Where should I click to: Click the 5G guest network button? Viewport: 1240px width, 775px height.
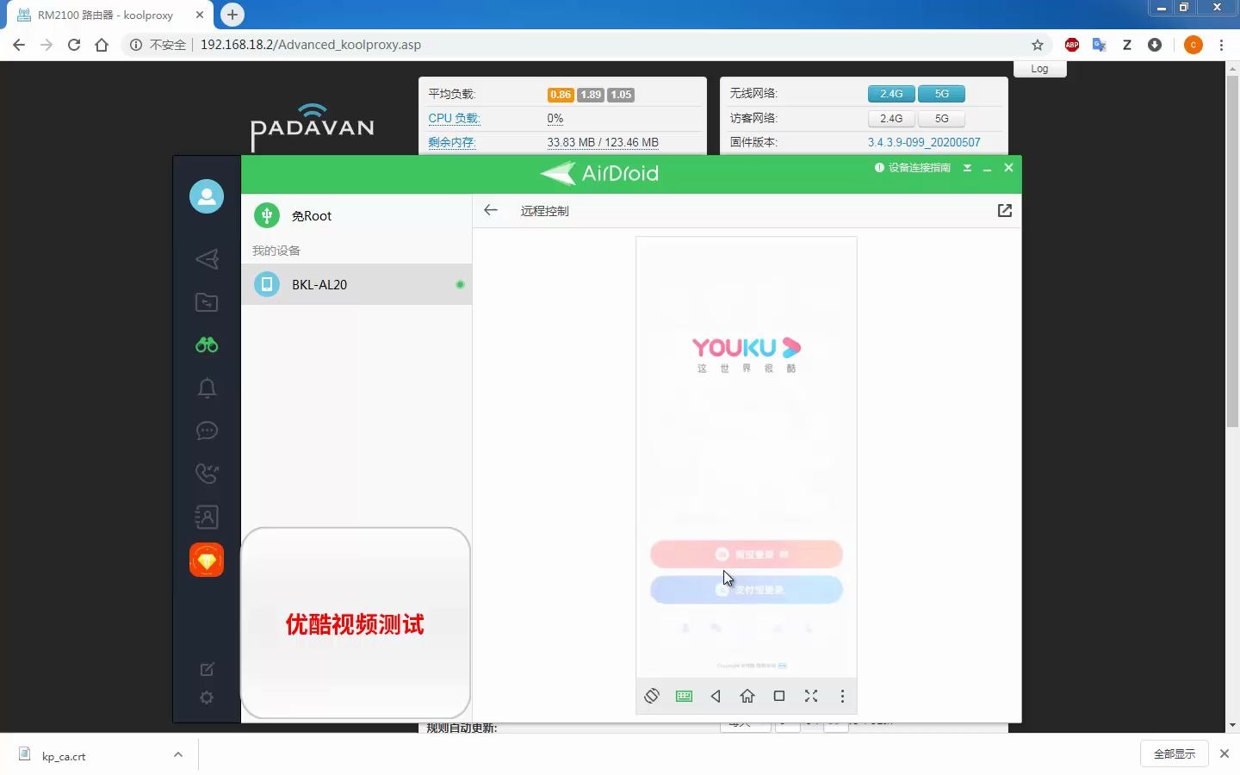(x=942, y=119)
